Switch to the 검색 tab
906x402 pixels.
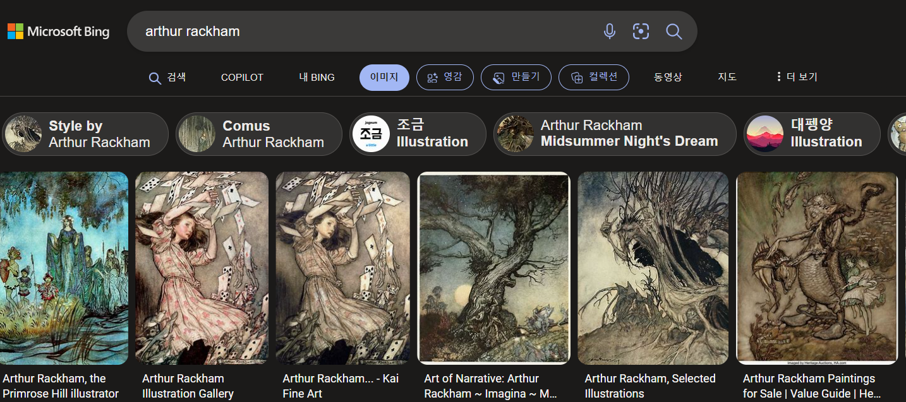(167, 78)
